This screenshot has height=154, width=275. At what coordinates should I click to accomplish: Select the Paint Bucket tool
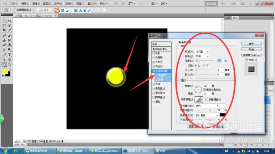tap(9, 45)
